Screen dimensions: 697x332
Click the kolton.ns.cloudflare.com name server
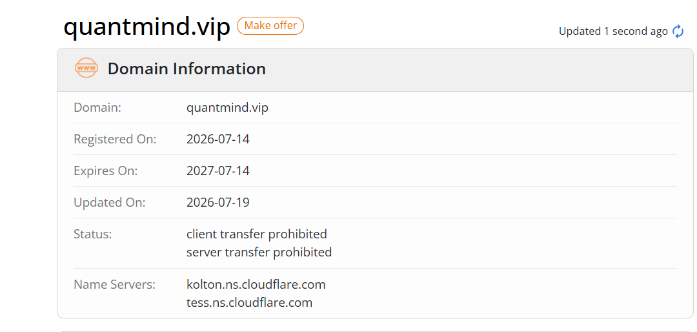256,284
